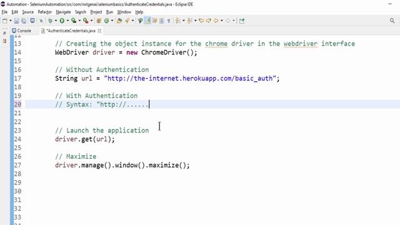Click the Coverage run icon
Screen dimensions: 400x225
(x=74, y=21)
